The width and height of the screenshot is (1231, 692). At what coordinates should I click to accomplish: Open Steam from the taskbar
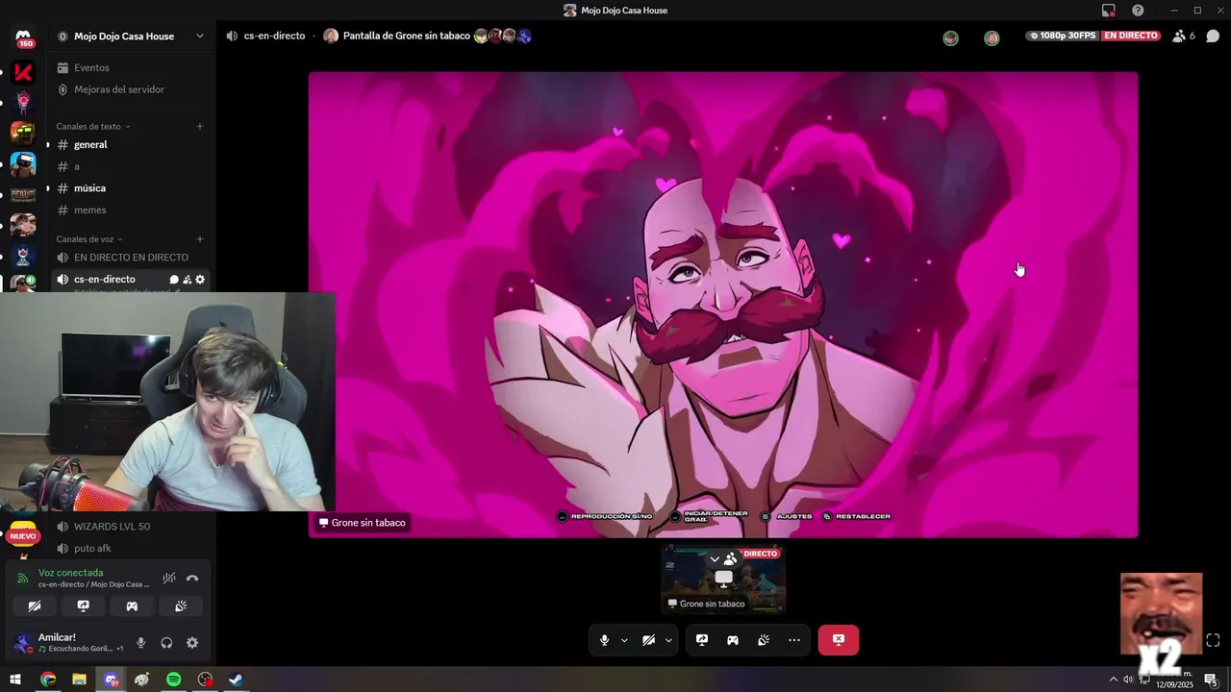point(236,680)
